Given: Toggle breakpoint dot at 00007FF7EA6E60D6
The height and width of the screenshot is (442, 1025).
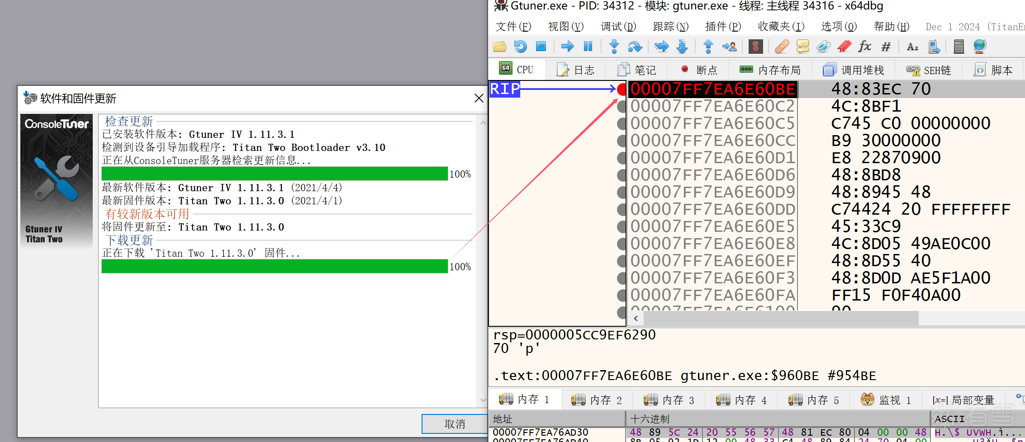Looking at the screenshot, I should 622,175.
